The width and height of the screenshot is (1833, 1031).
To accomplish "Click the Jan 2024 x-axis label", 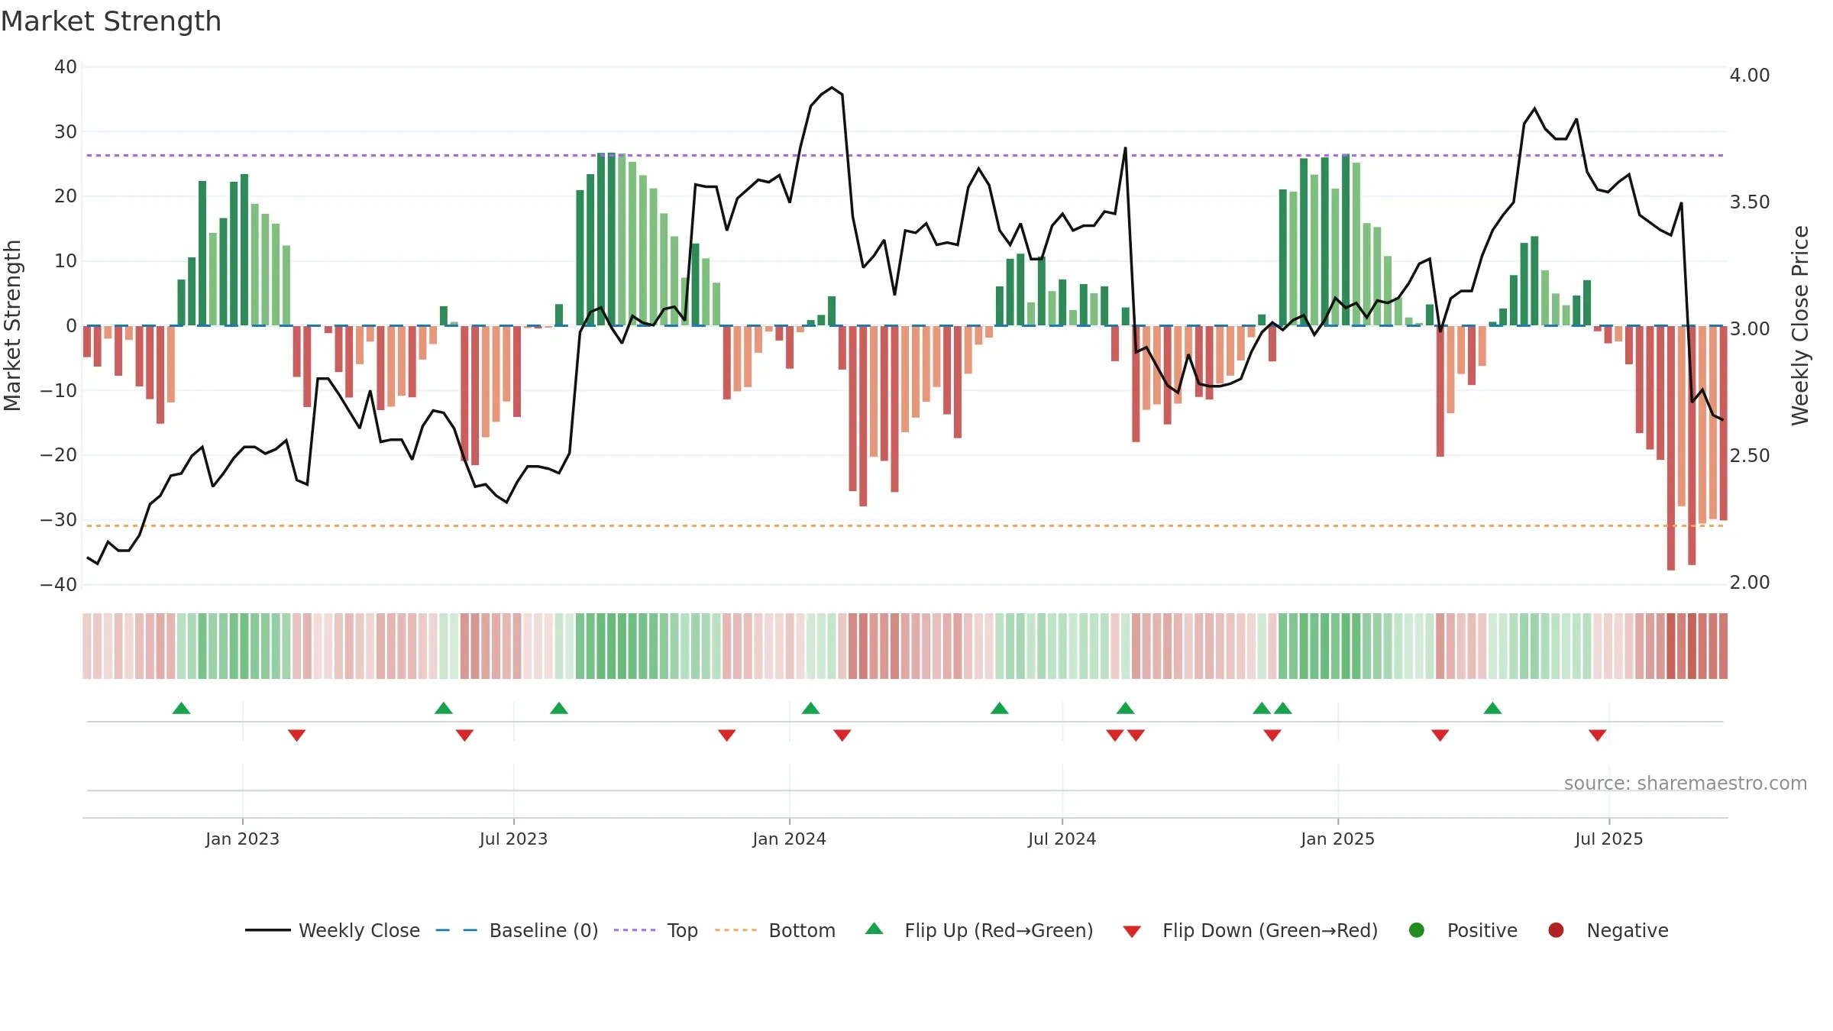I will (x=789, y=839).
